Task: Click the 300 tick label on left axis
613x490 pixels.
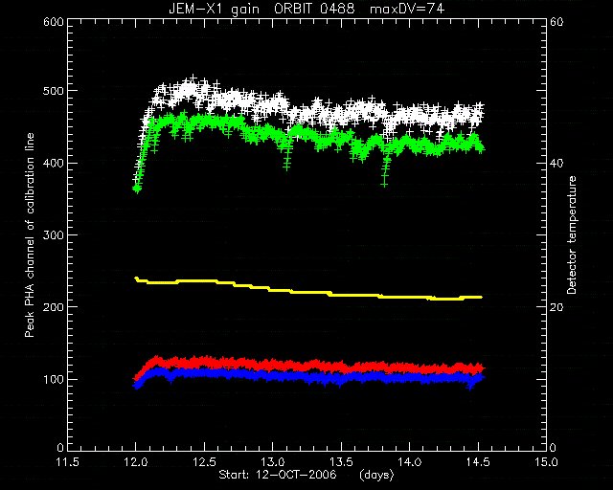Action: tap(54, 234)
